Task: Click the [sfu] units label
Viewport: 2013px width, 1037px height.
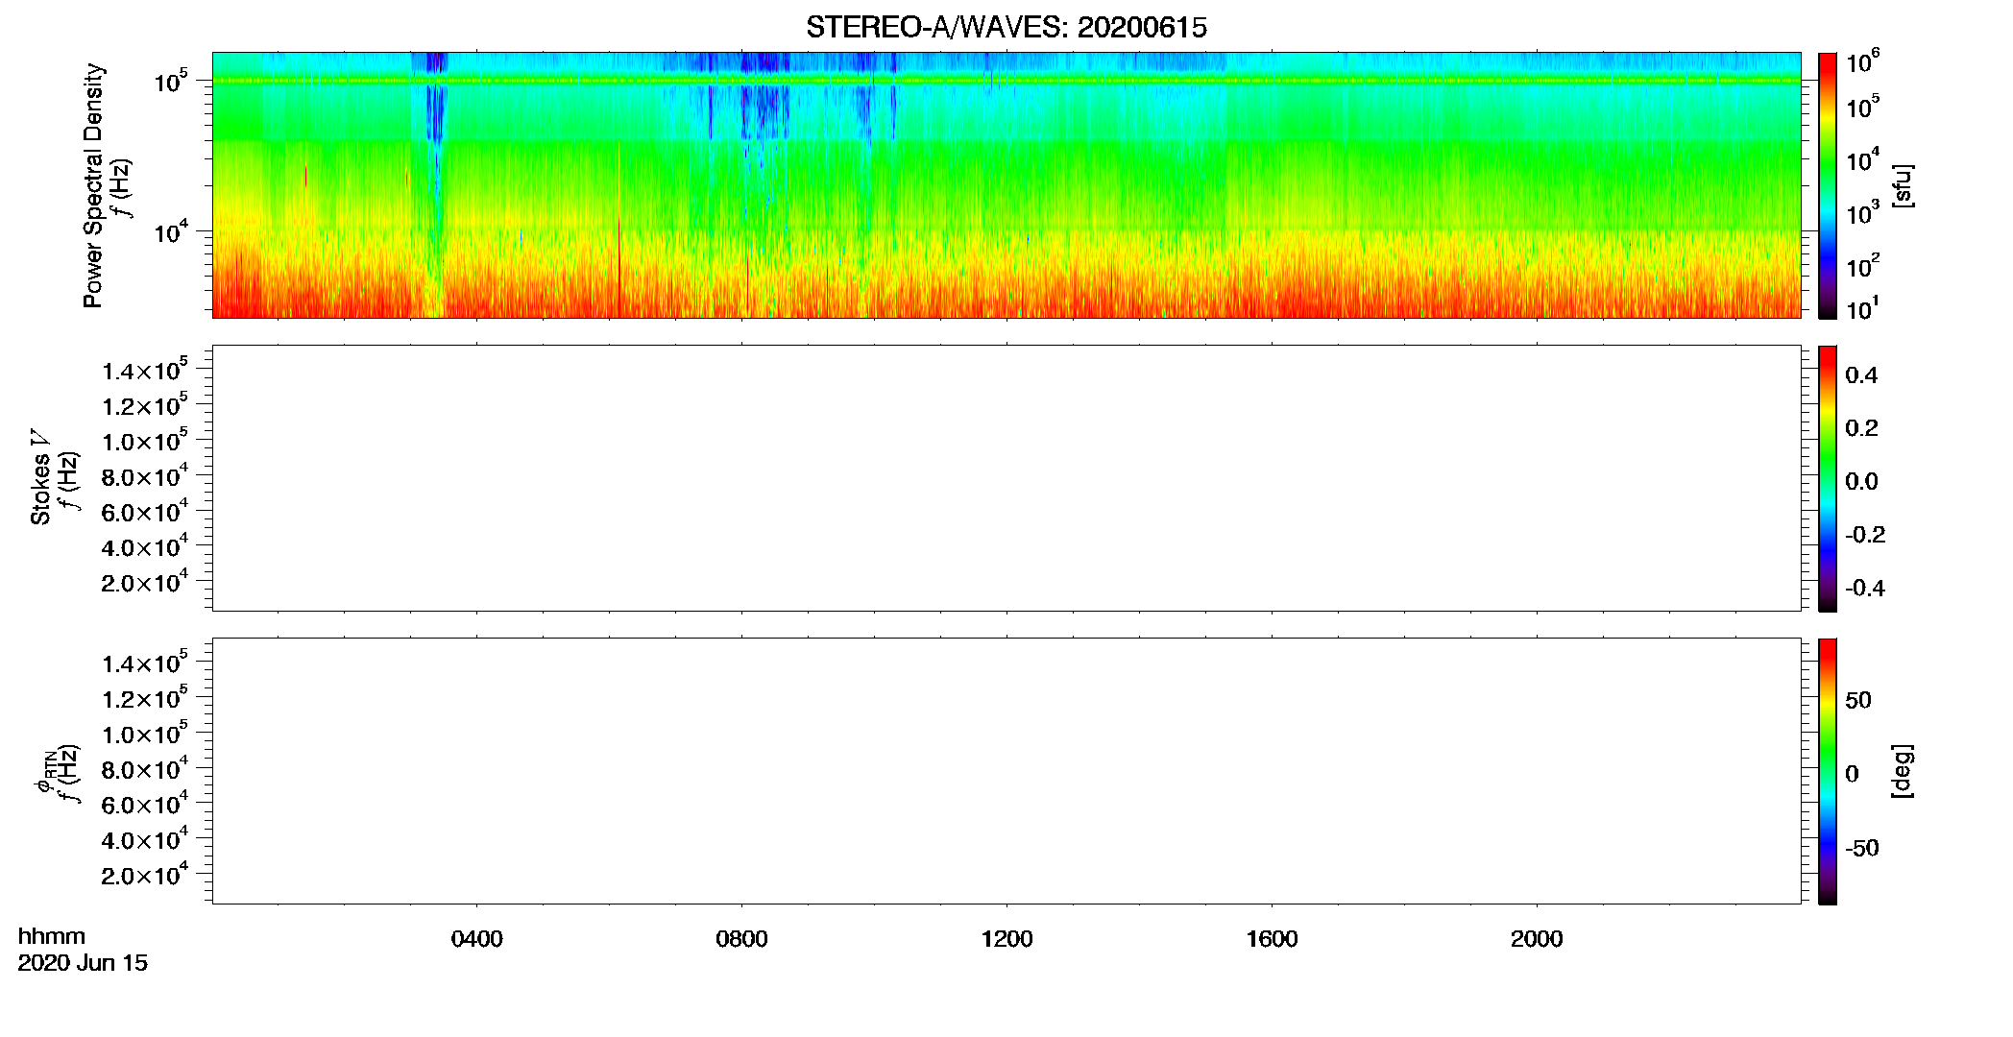Action: [1902, 185]
